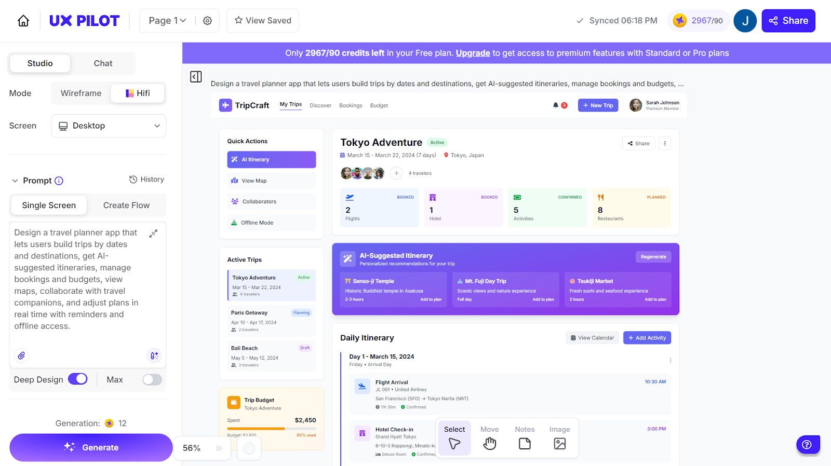
Task: Click the Upgrade link
Action: [473, 53]
